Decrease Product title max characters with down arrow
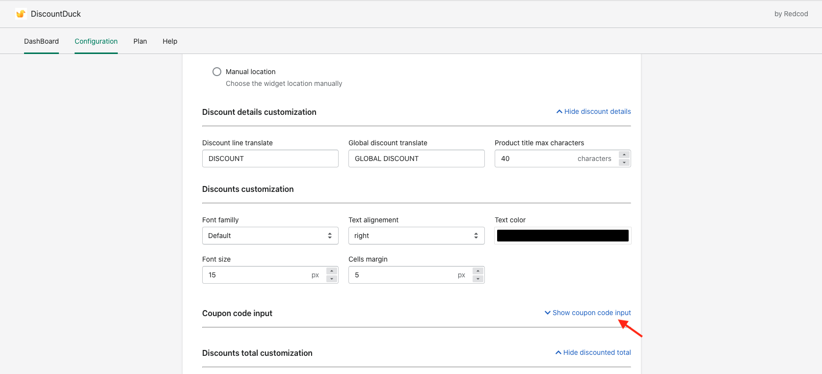 (x=624, y=162)
